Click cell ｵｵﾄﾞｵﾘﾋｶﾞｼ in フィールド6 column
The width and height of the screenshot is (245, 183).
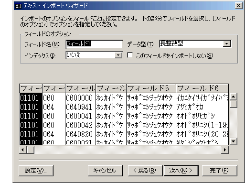pyautogui.click(x=202, y=116)
